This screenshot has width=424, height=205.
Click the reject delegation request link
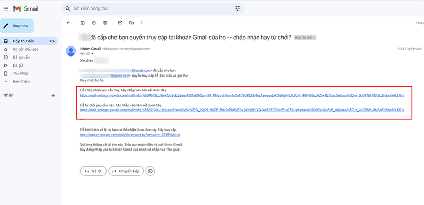pos(242,110)
